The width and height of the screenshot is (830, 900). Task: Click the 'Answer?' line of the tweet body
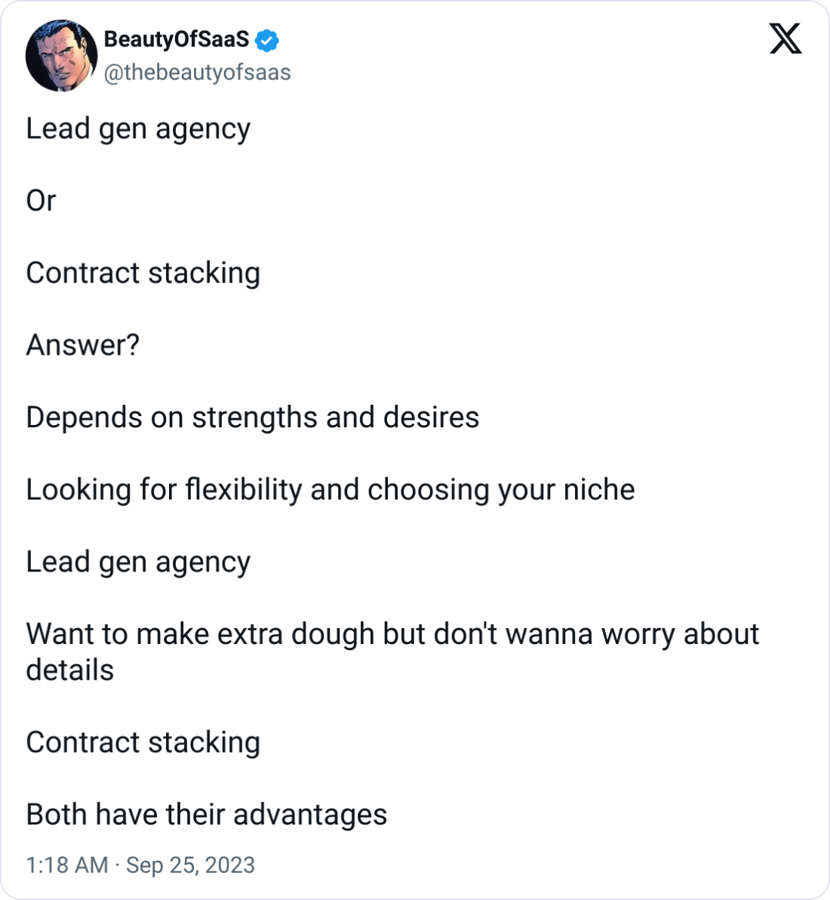81,344
